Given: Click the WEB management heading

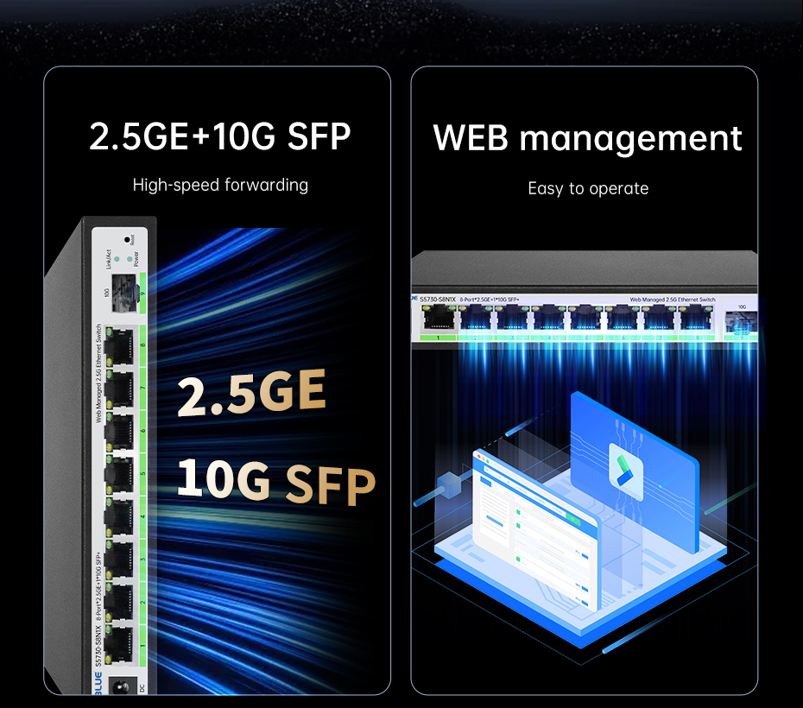Looking at the screenshot, I should point(587,139).
